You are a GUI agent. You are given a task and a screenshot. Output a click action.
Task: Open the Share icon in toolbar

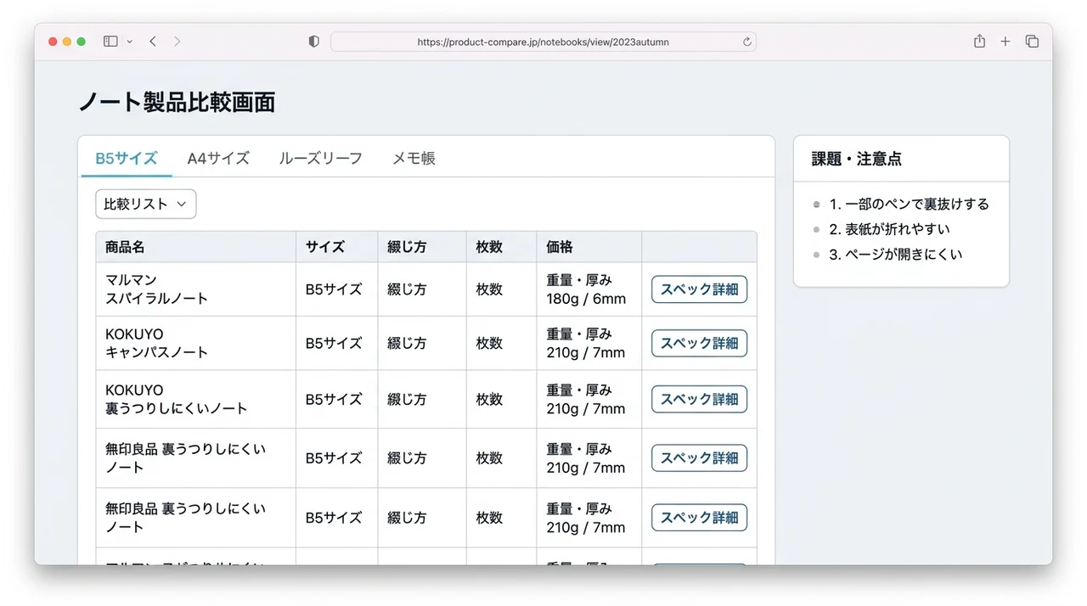point(979,41)
